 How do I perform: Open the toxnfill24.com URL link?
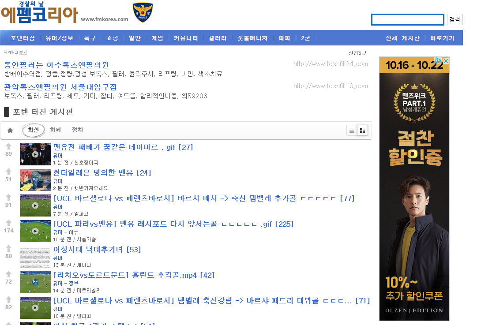[331, 64]
